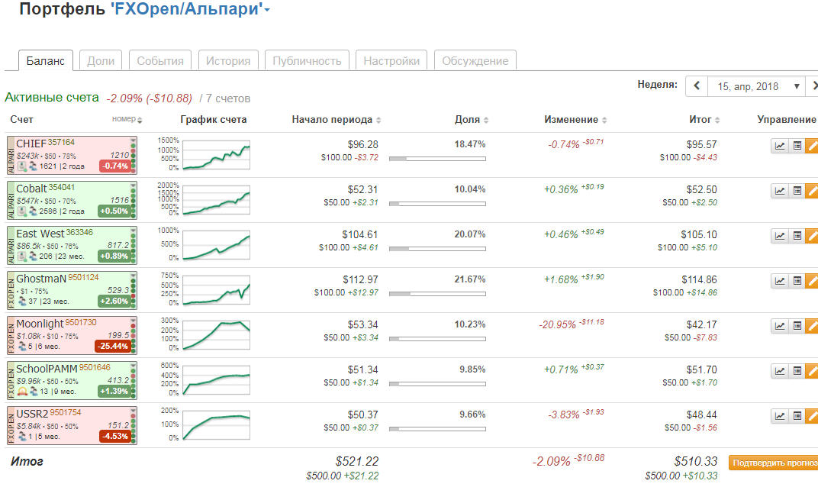Open chart icon for CHIEF account
The height and width of the screenshot is (500, 818).
click(x=780, y=146)
